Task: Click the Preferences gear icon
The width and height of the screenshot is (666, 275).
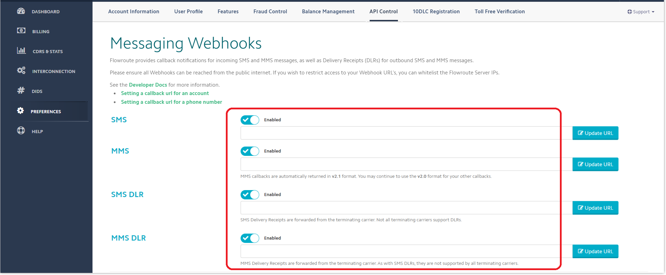Action: click(21, 111)
